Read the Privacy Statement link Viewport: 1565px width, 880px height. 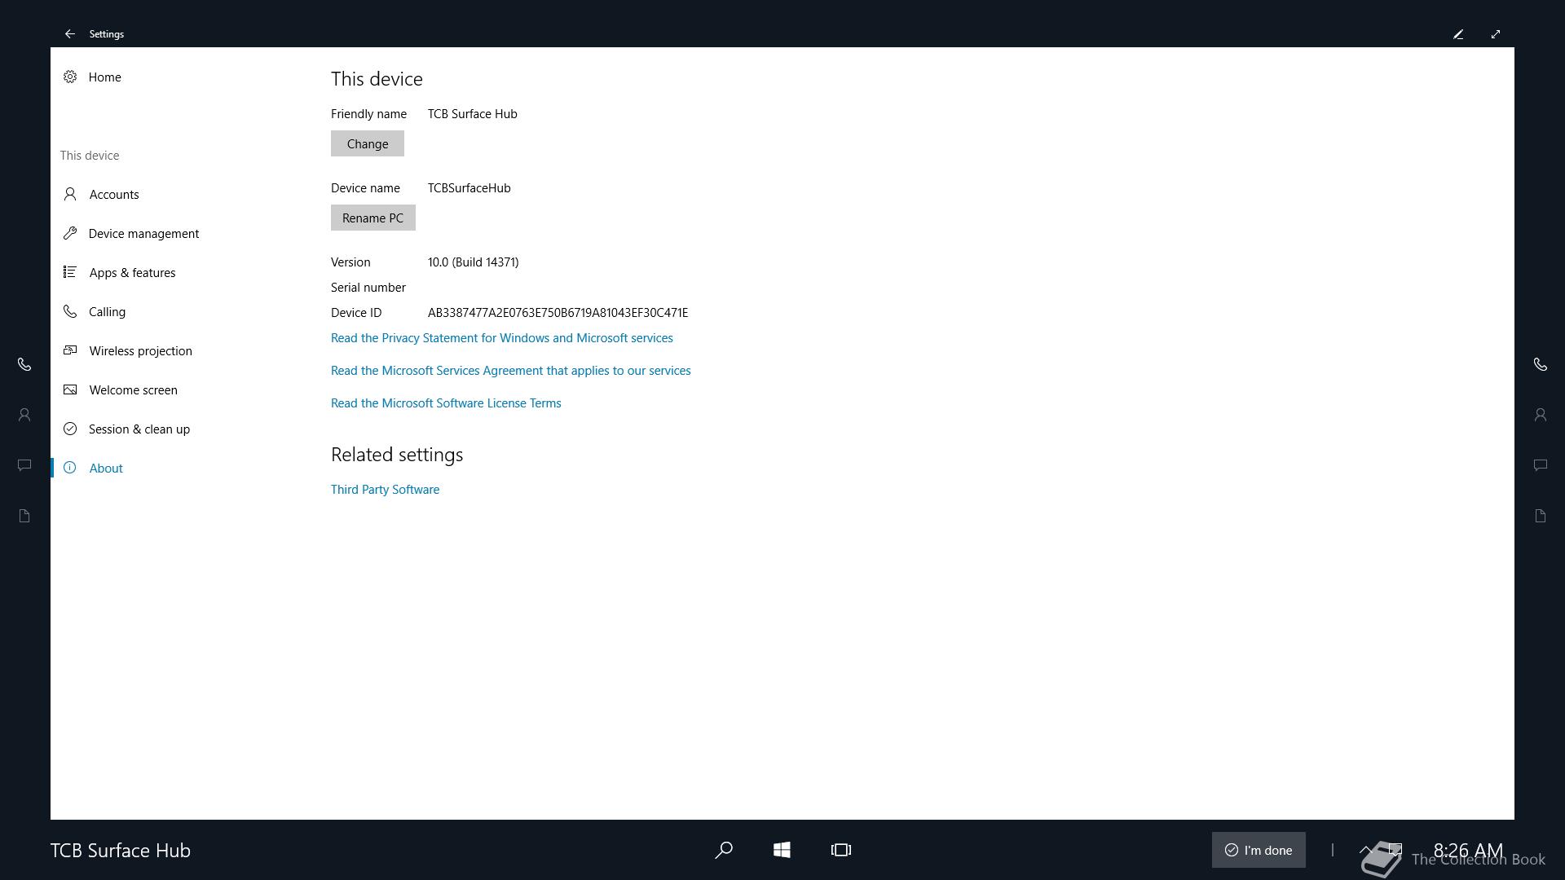tap(502, 337)
